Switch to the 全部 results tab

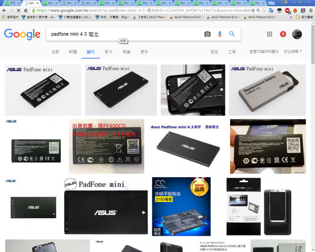pyautogui.click(x=55, y=52)
